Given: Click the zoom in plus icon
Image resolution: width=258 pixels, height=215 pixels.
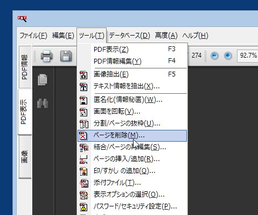Looking at the screenshot, I should 228,56.
